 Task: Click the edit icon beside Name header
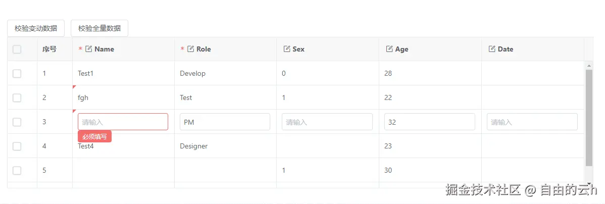tap(89, 49)
